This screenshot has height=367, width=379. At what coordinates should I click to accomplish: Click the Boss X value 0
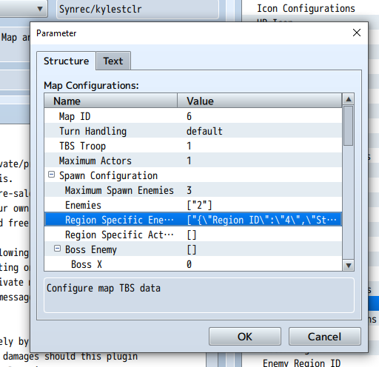point(189,264)
